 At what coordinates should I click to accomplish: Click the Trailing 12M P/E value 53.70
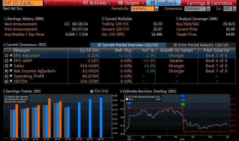157,24
